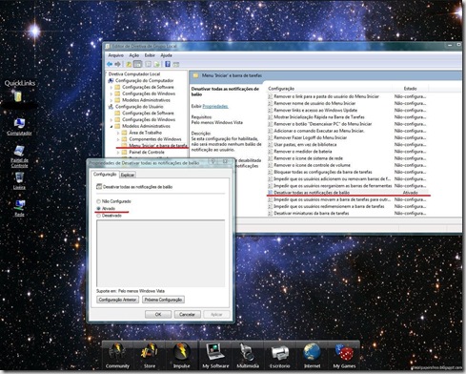Image resolution: width=466 pixels, height=374 pixels.
Task: Toggle the Action Pane toolbar icon
Action: click(x=175, y=64)
